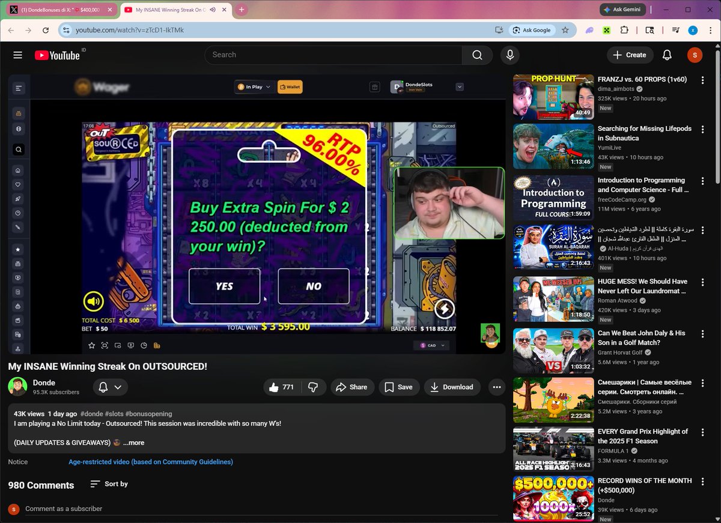Go back in browser history
The height and width of the screenshot is (523, 721).
11,30
